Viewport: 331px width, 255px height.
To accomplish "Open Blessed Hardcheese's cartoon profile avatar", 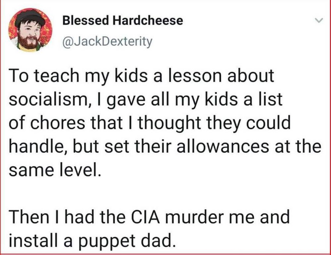I will tap(30, 30).
